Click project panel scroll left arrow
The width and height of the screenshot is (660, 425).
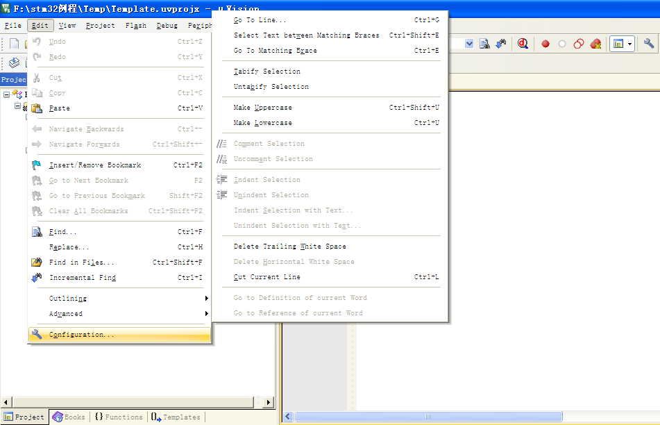[x=6, y=402]
